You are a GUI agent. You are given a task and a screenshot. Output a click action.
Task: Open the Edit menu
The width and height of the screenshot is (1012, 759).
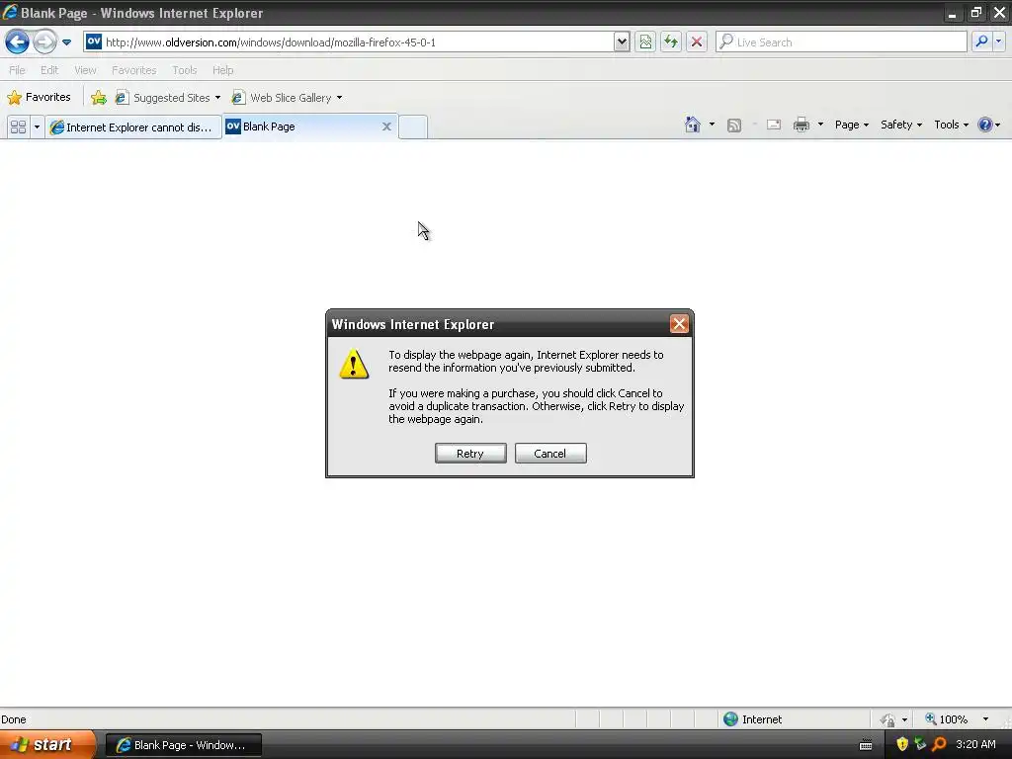tap(49, 70)
